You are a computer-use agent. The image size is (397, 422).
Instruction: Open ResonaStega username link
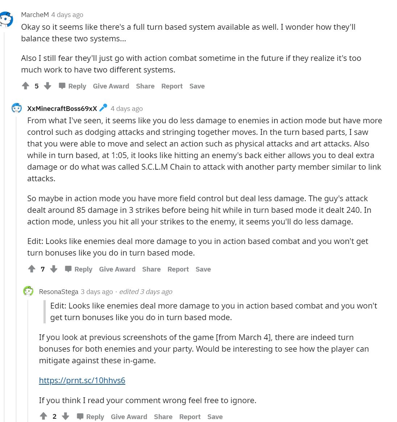point(59,292)
